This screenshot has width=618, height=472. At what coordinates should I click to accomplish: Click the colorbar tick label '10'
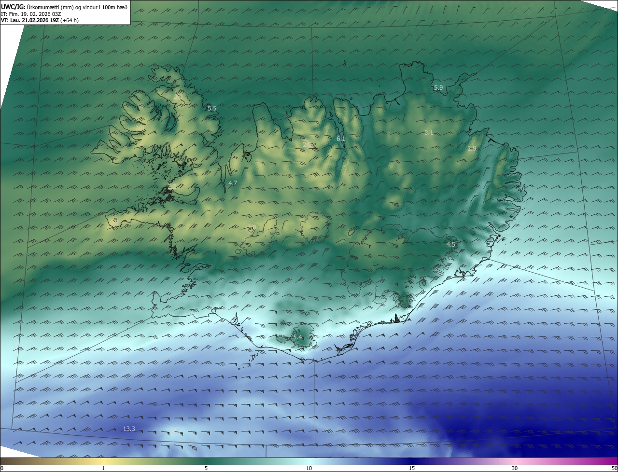[x=309, y=468]
